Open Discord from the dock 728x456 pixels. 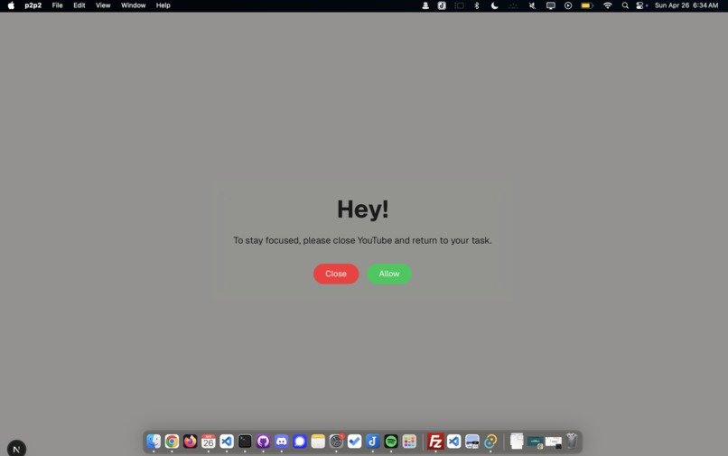pyautogui.click(x=282, y=442)
